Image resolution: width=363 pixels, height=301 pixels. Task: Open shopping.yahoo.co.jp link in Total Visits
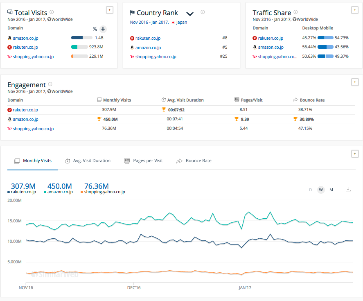[33, 57]
